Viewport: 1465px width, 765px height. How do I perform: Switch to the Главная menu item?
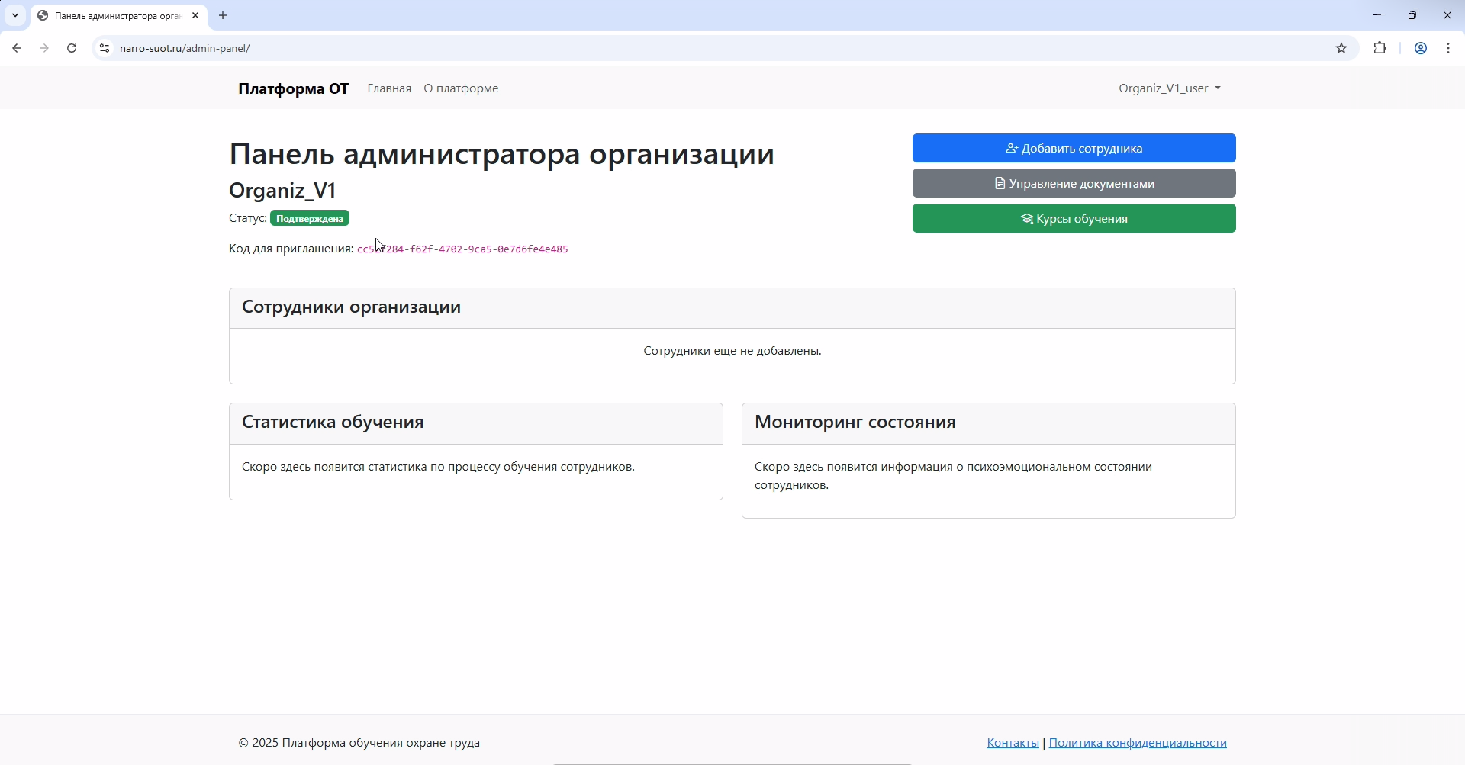(389, 88)
